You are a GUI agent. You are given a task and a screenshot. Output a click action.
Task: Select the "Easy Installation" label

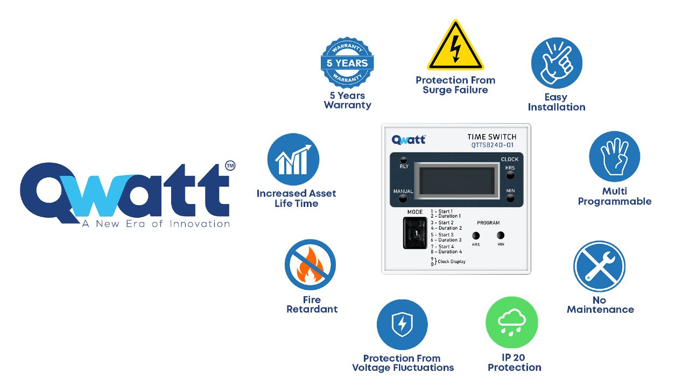(x=557, y=102)
